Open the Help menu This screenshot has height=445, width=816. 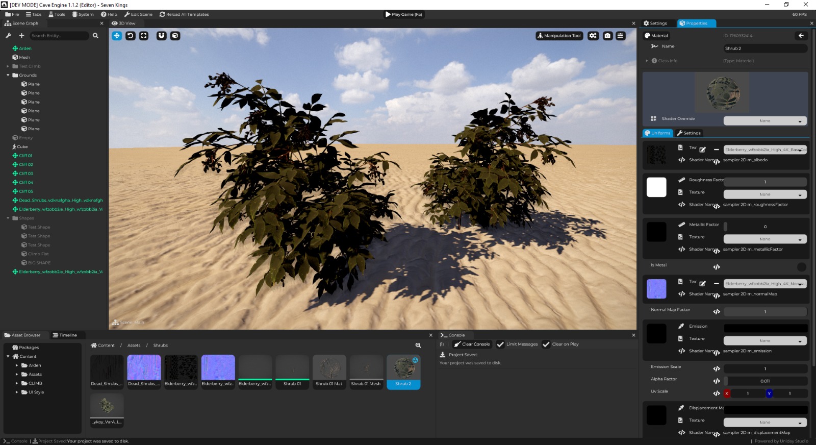tap(109, 14)
